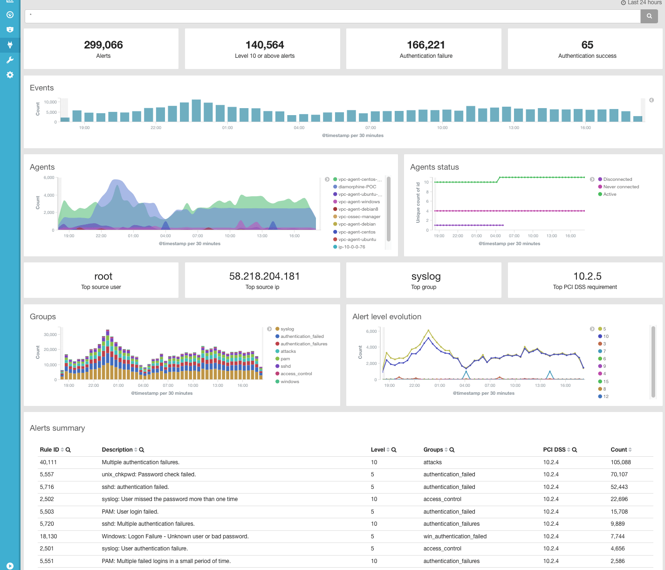Click the magnifier search button
The image size is (665, 570).
click(x=649, y=16)
